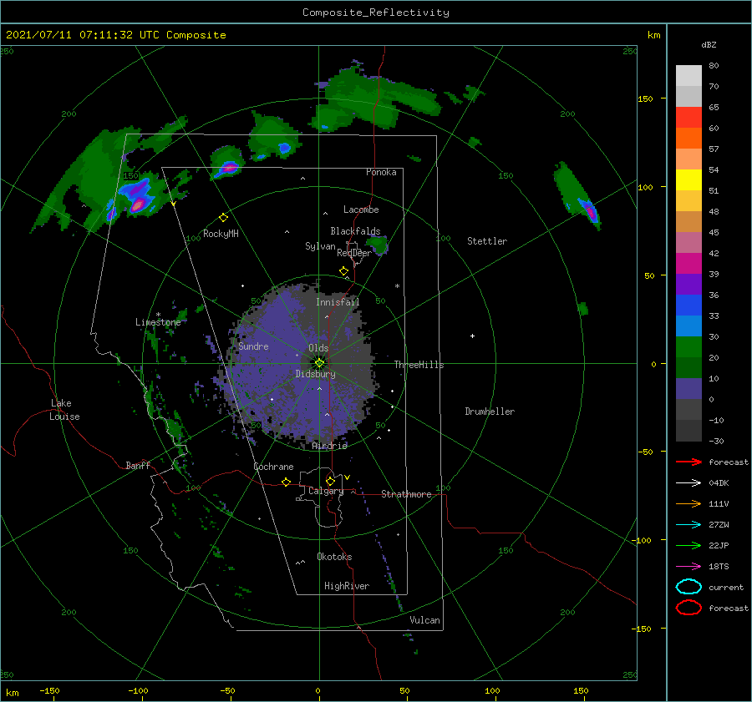Click yellow diamond marker below Cochrane
This screenshot has width=752, height=702.
pos(286,482)
